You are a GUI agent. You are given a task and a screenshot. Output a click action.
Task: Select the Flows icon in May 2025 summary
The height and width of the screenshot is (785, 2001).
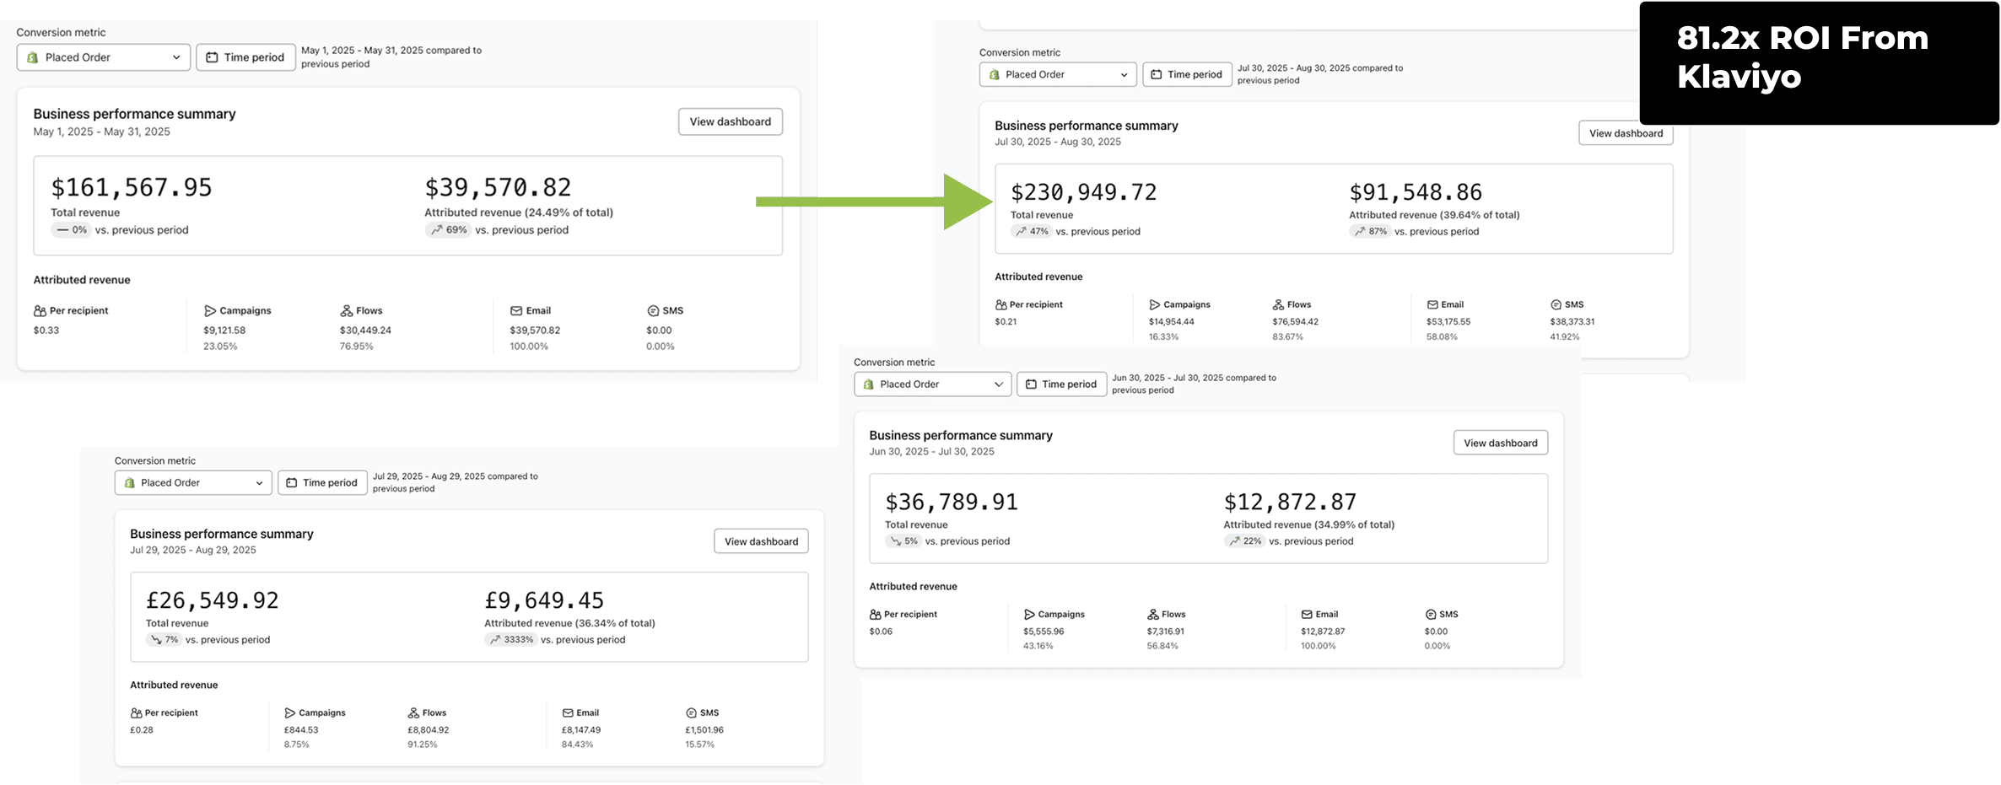347,311
